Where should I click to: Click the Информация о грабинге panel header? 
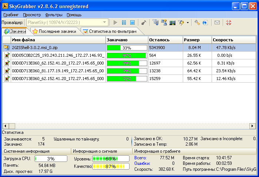click(x=194, y=151)
